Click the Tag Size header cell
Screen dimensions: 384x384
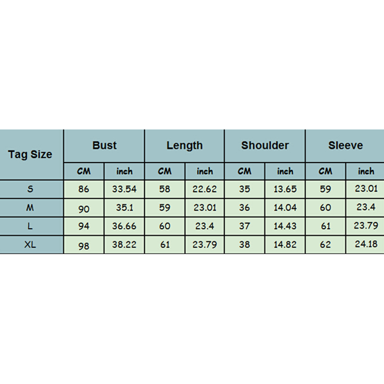point(30,154)
